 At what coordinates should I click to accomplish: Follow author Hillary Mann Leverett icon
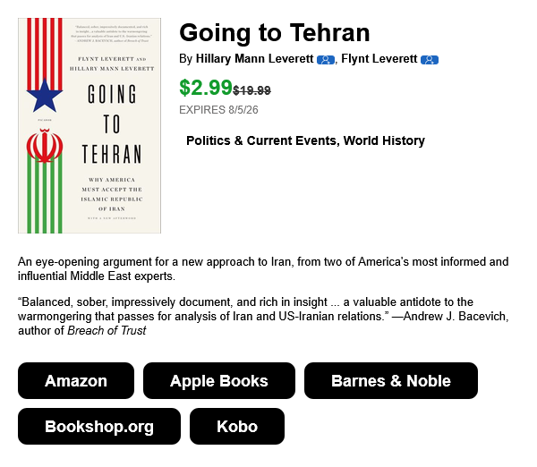coord(326,60)
